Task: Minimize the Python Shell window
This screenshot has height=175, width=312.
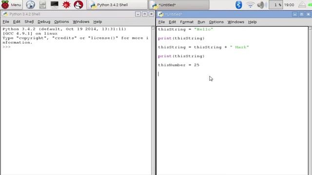Action: (x=137, y=14)
